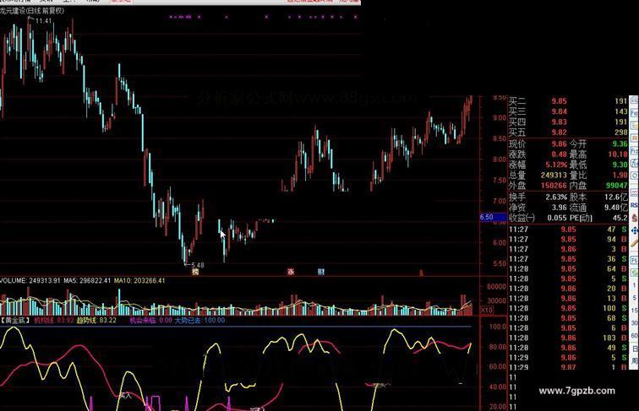Click the 流通 9.48亿 value
This screenshot has height=411, width=639.
[616, 208]
